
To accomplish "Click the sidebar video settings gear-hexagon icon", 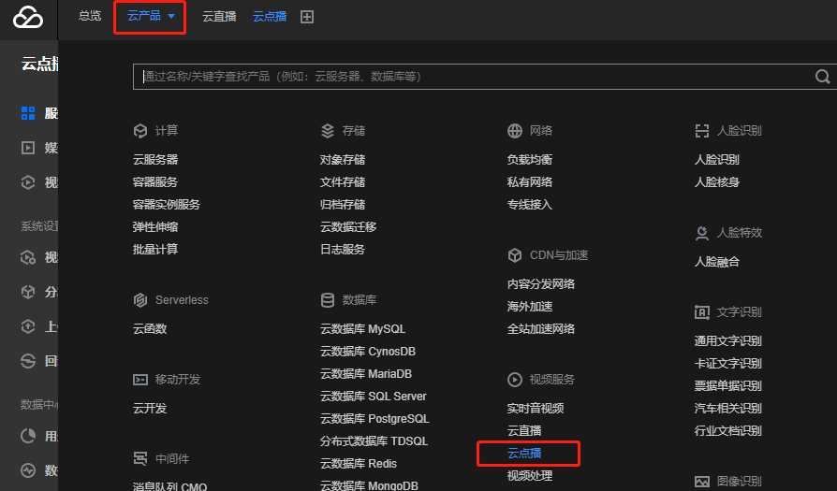I will (x=28, y=257).
